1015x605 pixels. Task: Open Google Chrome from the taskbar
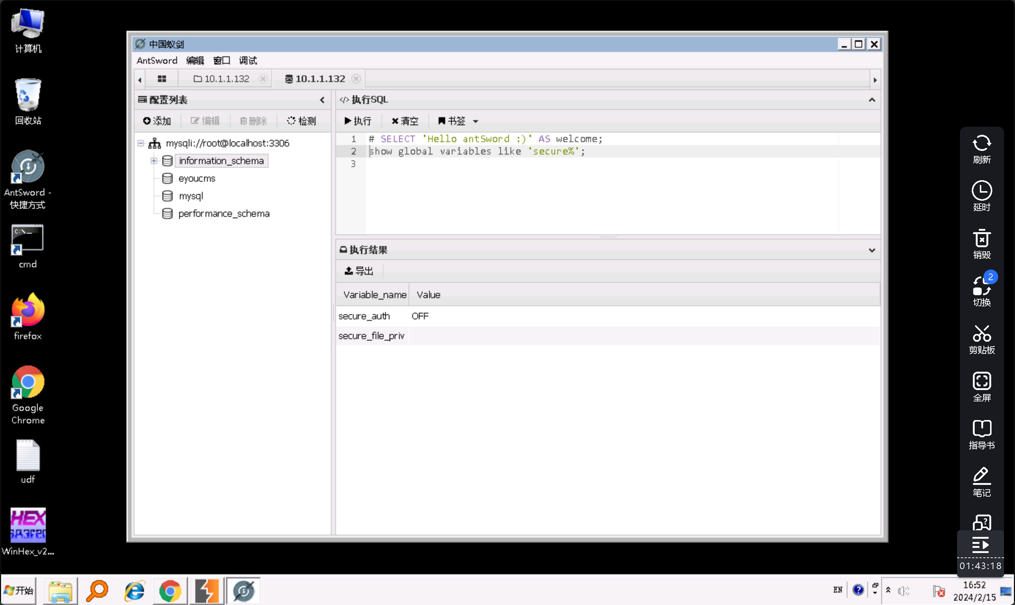point(170,591)
